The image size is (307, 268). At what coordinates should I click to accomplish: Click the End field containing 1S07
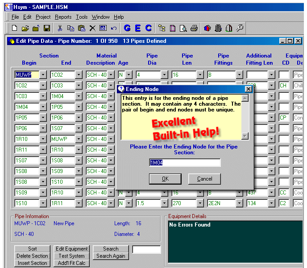(x=62, y=128)
